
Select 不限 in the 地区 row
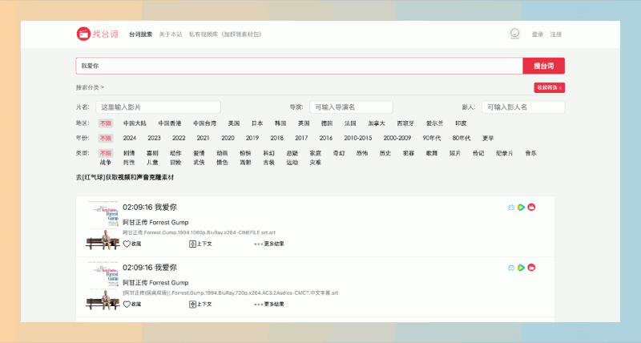(x=106, y=123)
